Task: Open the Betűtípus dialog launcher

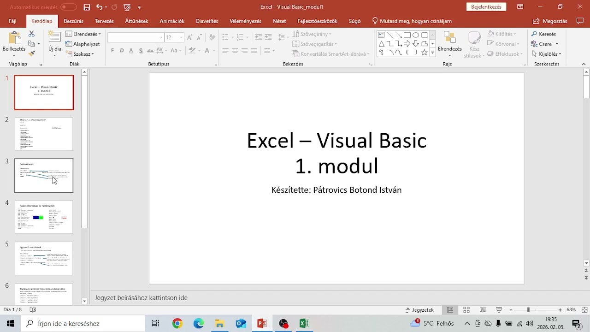Action: (215, 65)
